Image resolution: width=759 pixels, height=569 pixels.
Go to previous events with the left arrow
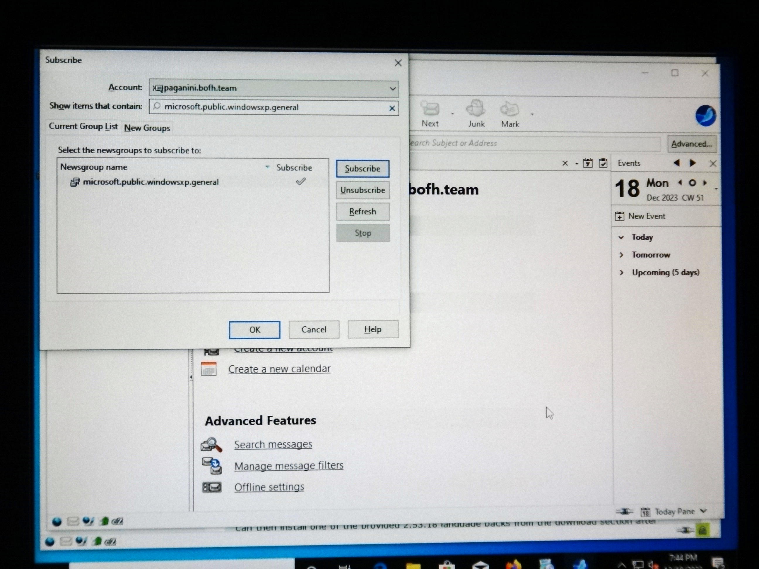pyautogui.click(x=676, y=163)
